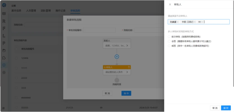The width and height of the screenshot is (234, 112).
Task: Delete the 审批人 node via trash icon
Action: point(129,67)
